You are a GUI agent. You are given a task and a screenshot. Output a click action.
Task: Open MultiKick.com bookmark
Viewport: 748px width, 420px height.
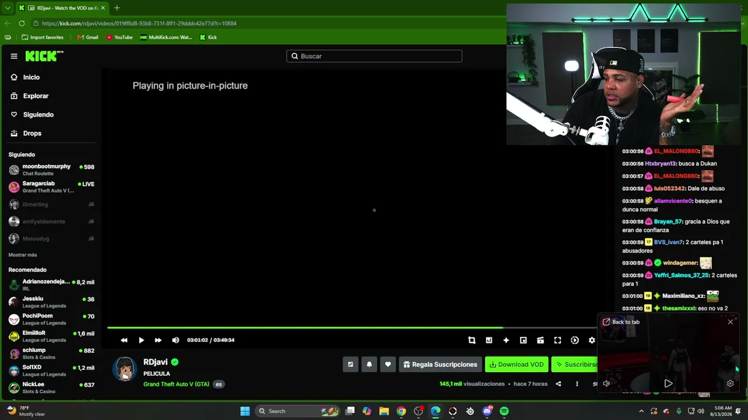[x=166, y=37]
